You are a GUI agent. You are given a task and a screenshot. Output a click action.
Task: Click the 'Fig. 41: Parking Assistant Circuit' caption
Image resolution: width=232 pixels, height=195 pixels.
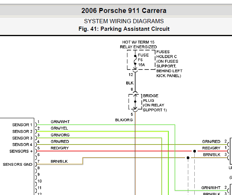point(124,29)
